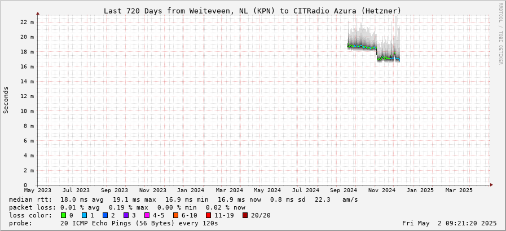
Task: Click the 'May 2024' x-axis label
Action: pos(268,191)
